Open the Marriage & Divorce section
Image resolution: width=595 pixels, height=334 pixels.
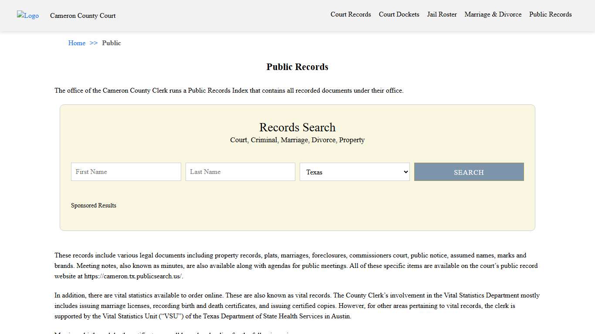pyautogui.click(x=493, y=14)
